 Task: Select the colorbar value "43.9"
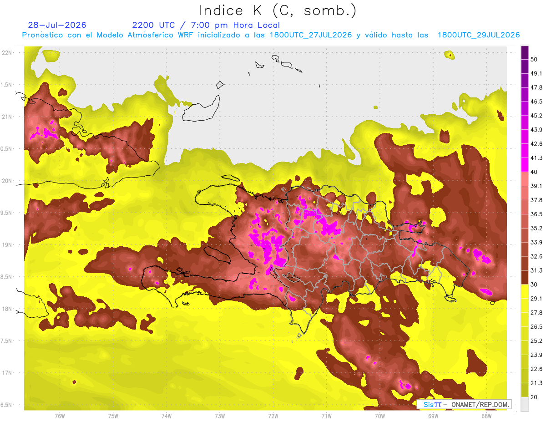(536, 130)
